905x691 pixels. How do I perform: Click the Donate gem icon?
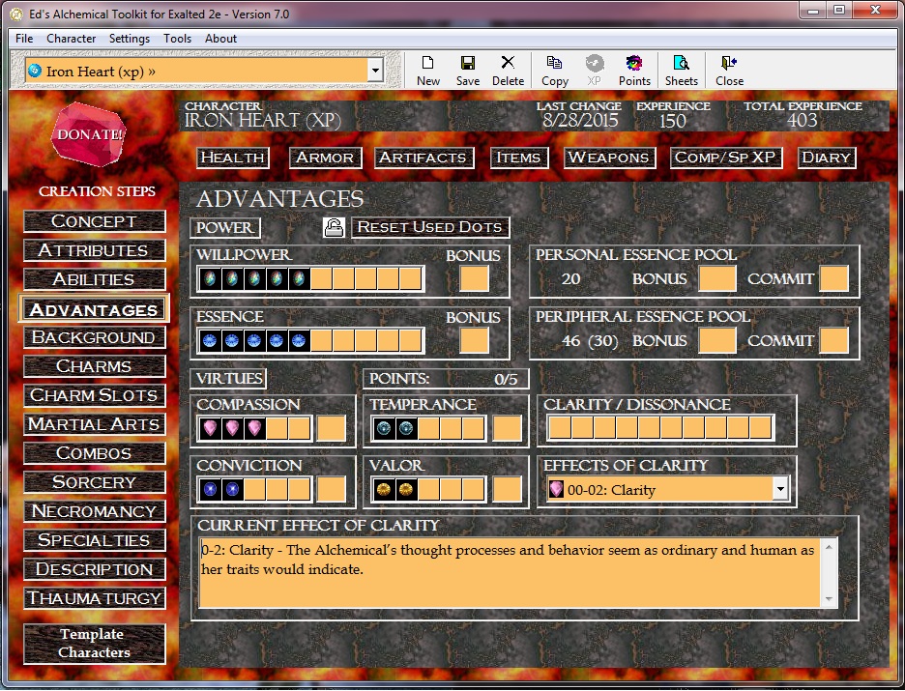coord(89,134)
